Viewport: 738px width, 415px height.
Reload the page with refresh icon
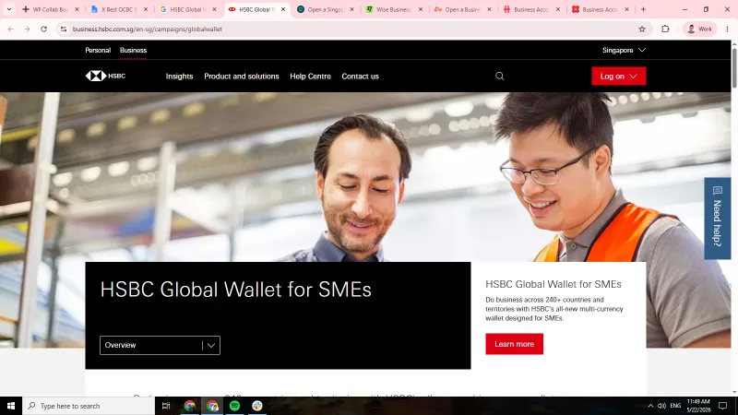(43, 30)
